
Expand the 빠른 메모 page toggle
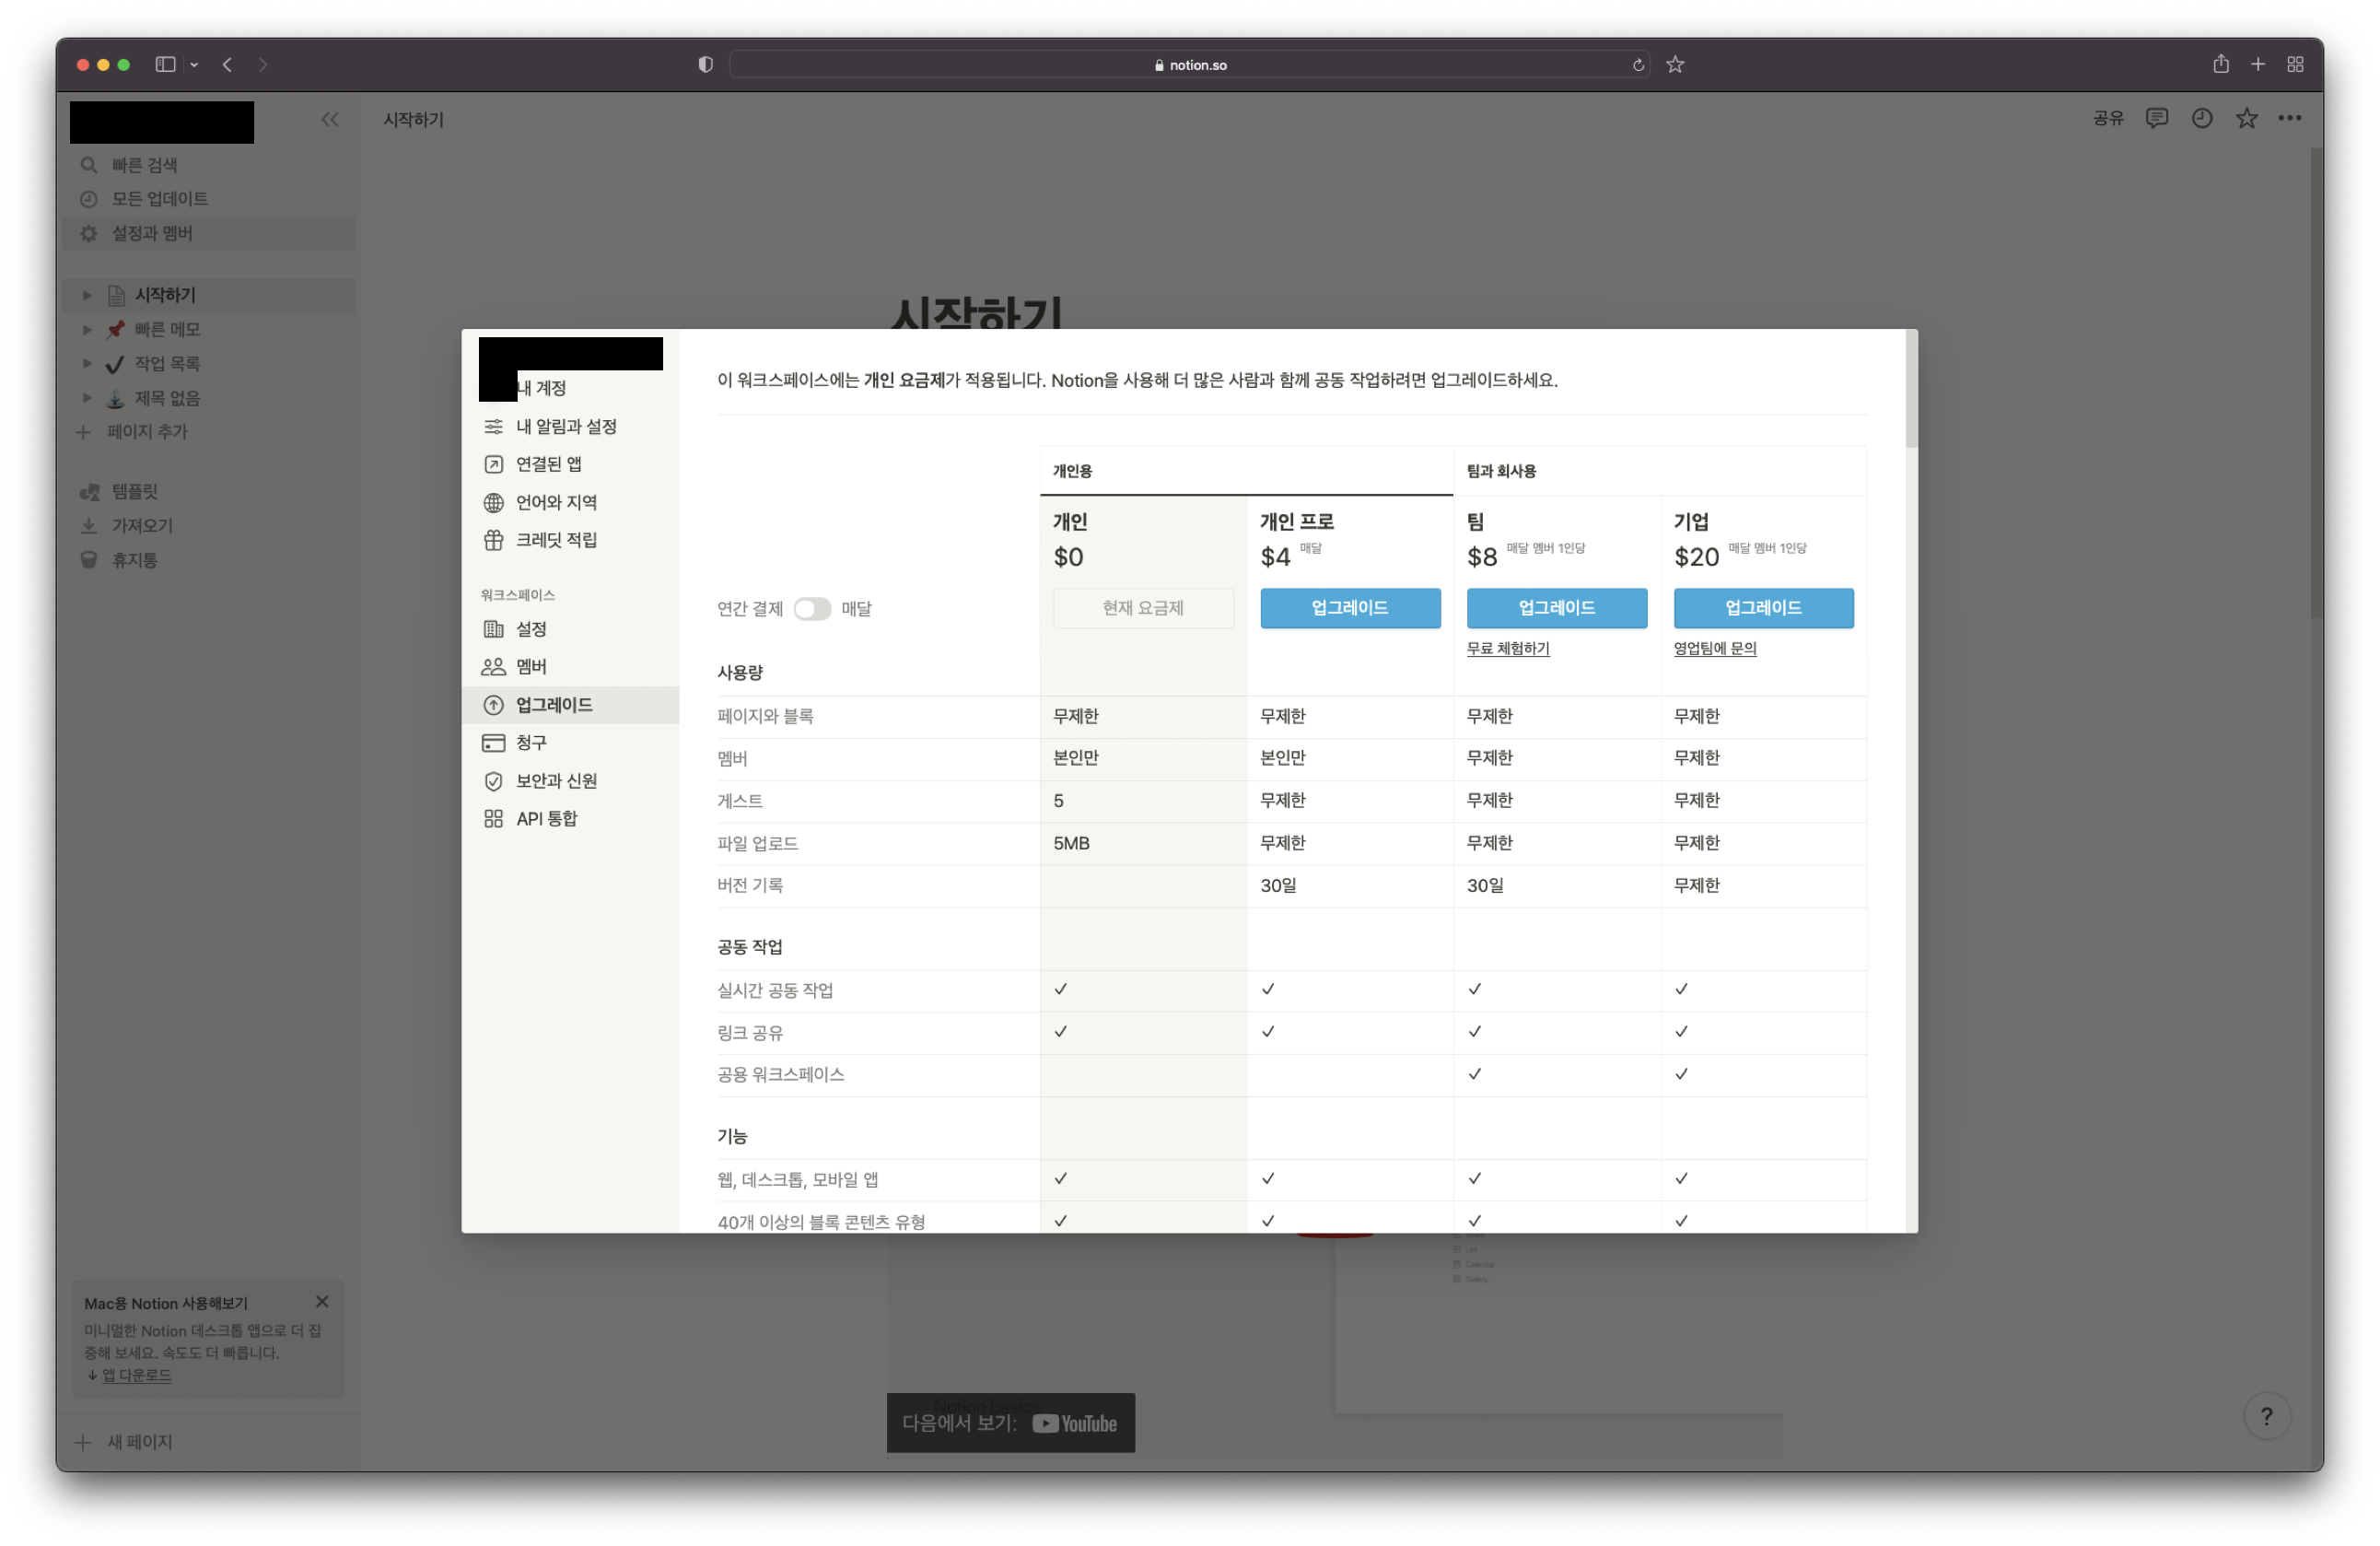87,329
